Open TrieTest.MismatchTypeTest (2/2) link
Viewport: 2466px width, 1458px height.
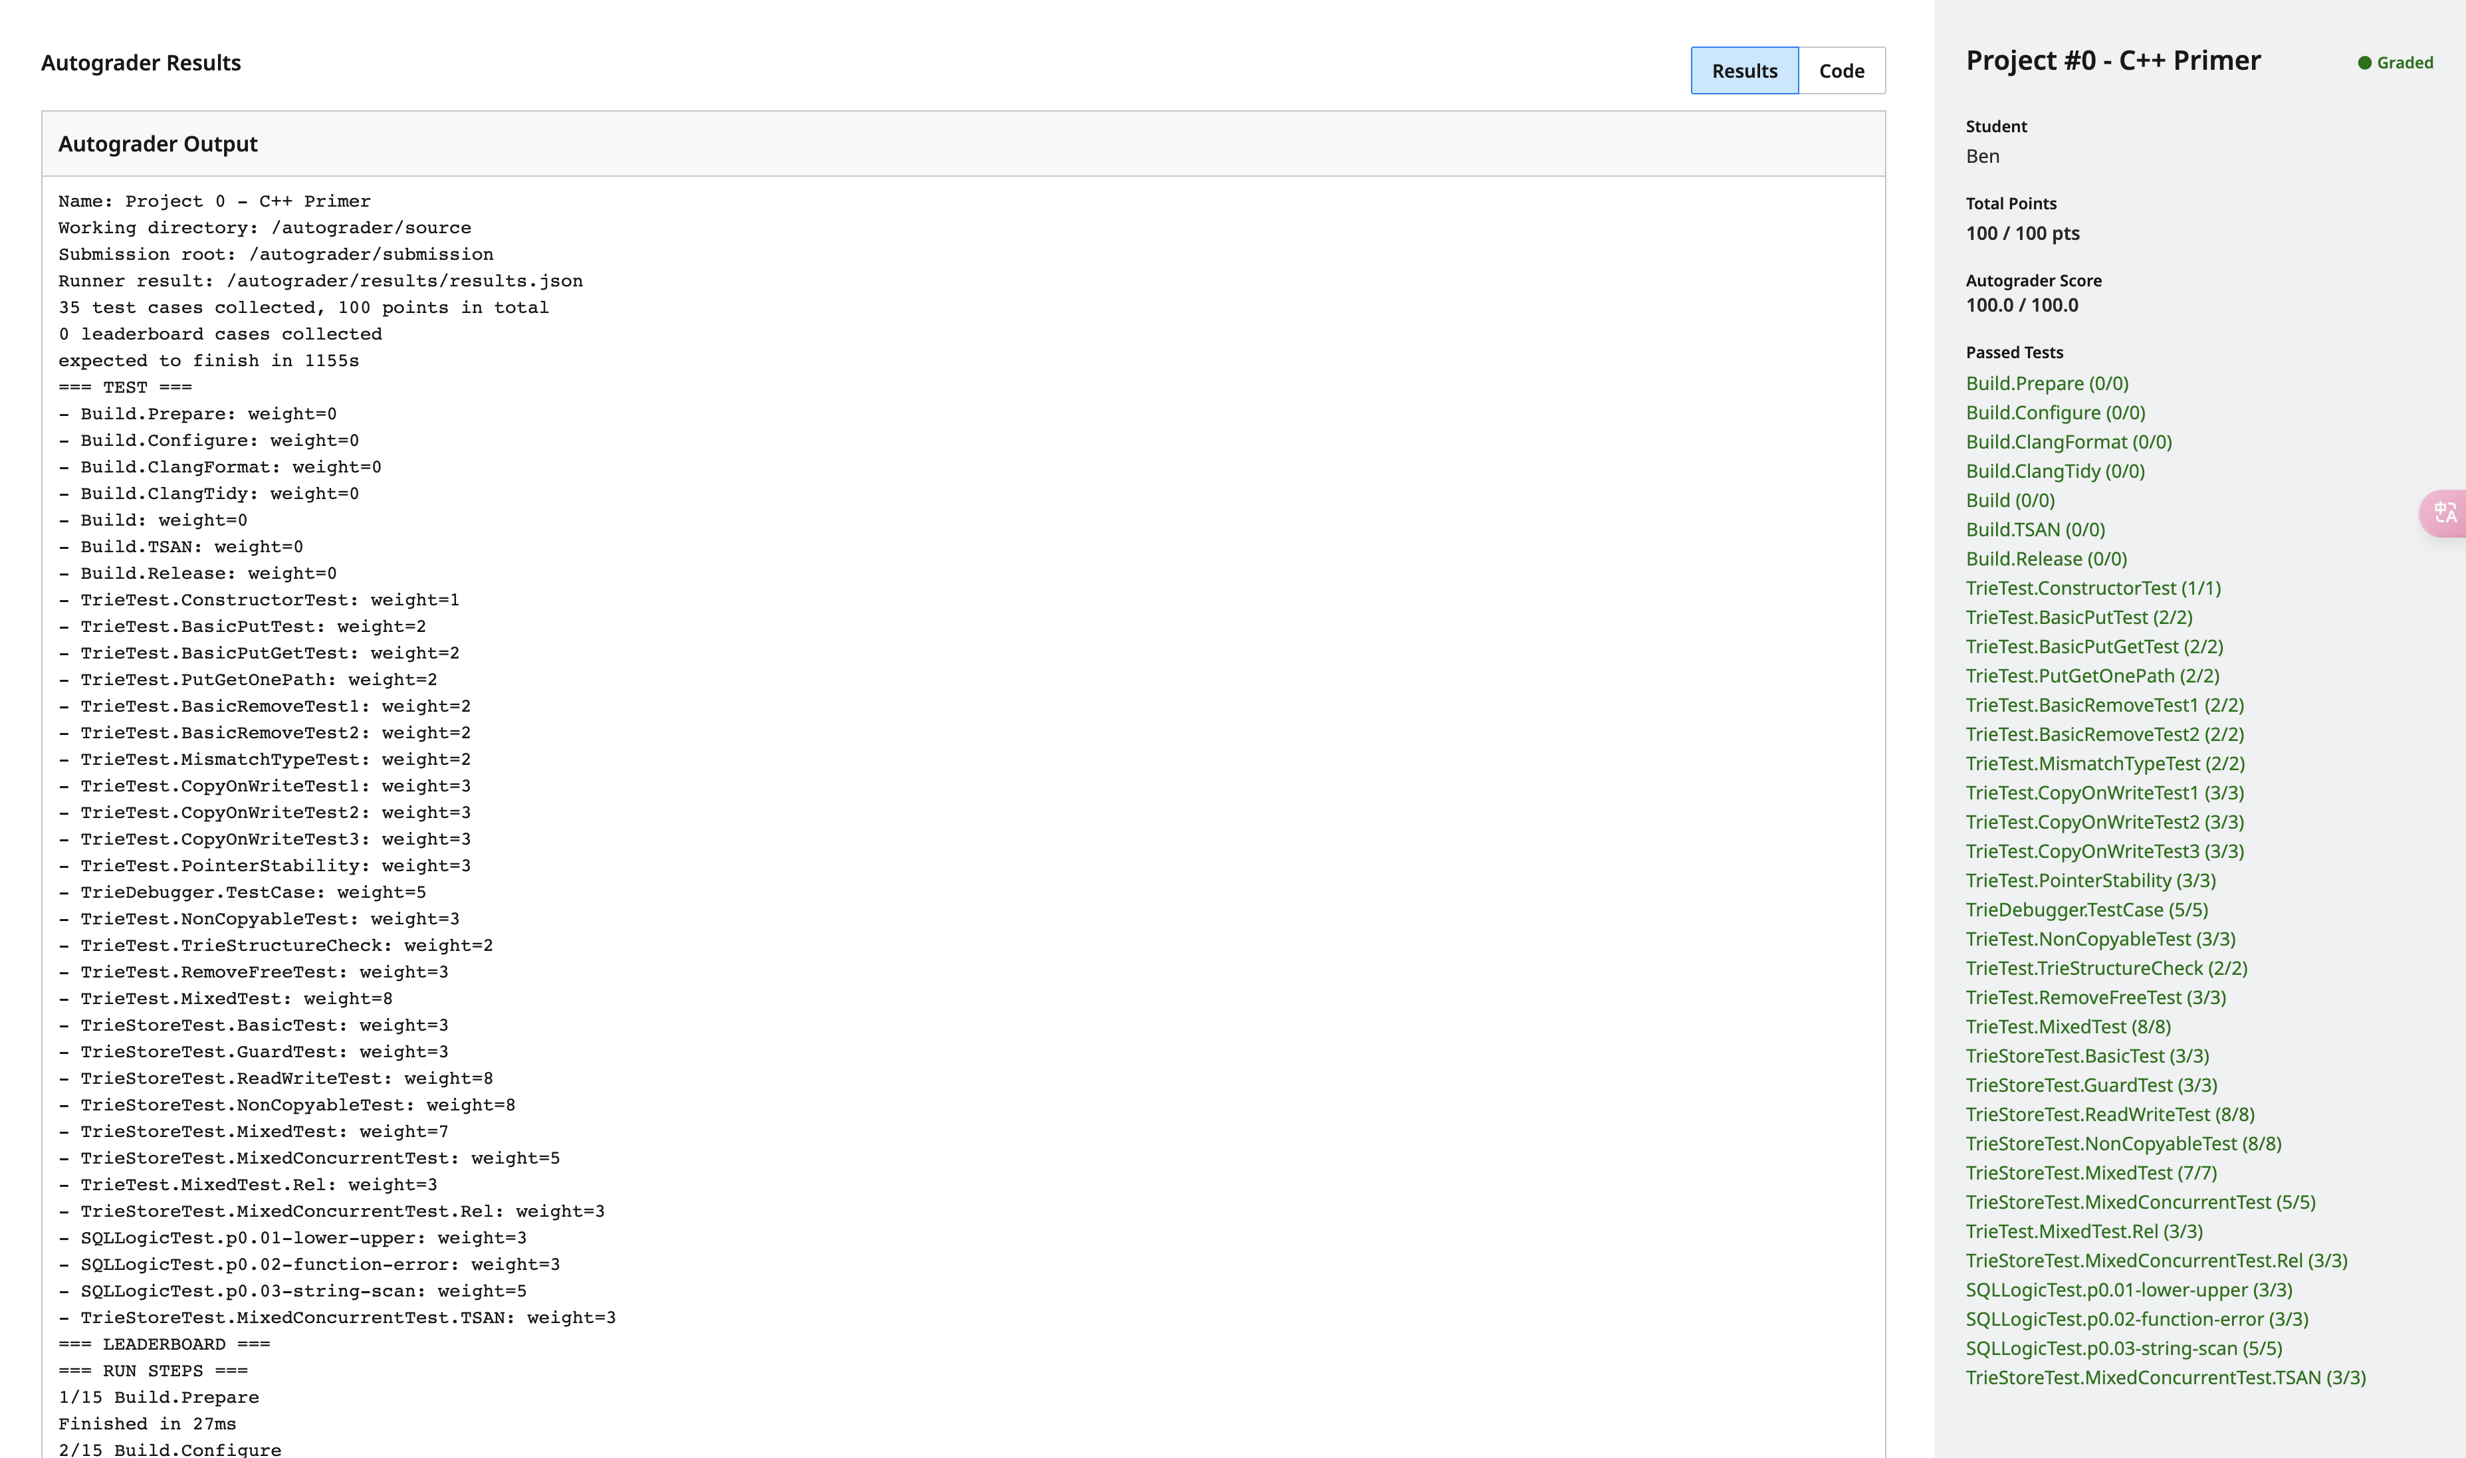pos(2104,764)
